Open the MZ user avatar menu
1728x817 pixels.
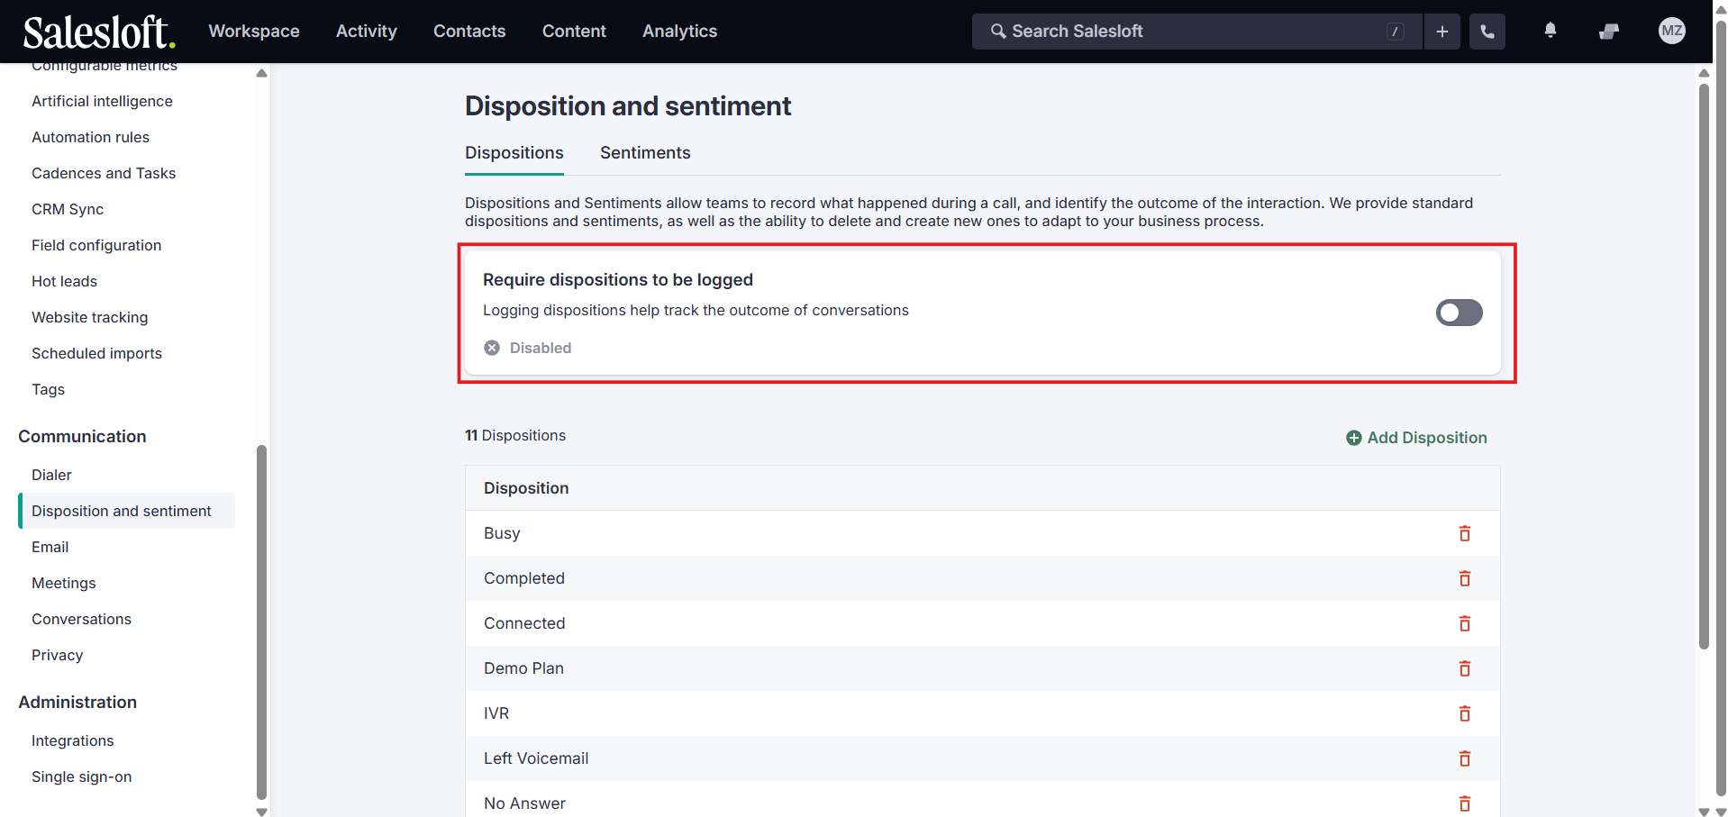(1672, 31)
